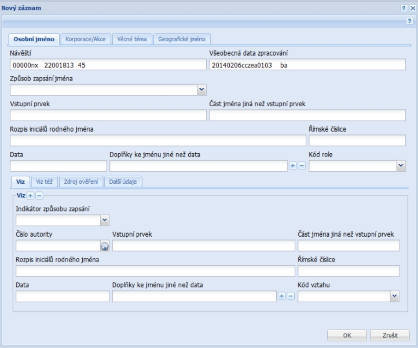The width and height of the screenshot is (418, 348).
Task: Expand the Způsob zapsání jména dropdown
Action: [x=201, y=89]
